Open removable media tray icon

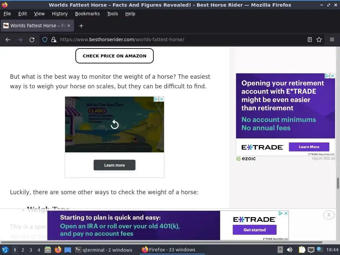tap(280, 250)
